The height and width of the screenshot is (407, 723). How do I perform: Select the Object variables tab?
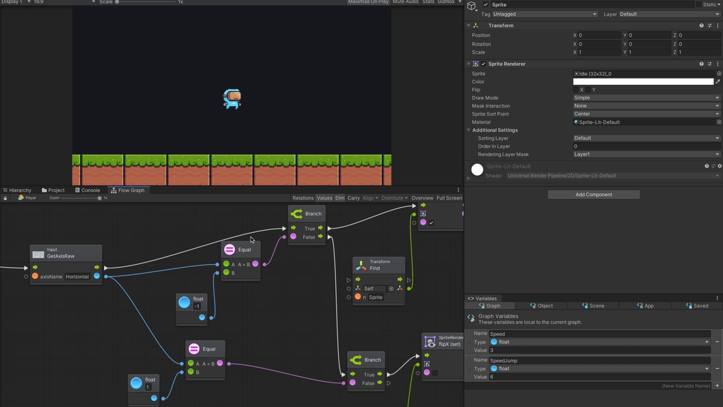pos(542,306)
